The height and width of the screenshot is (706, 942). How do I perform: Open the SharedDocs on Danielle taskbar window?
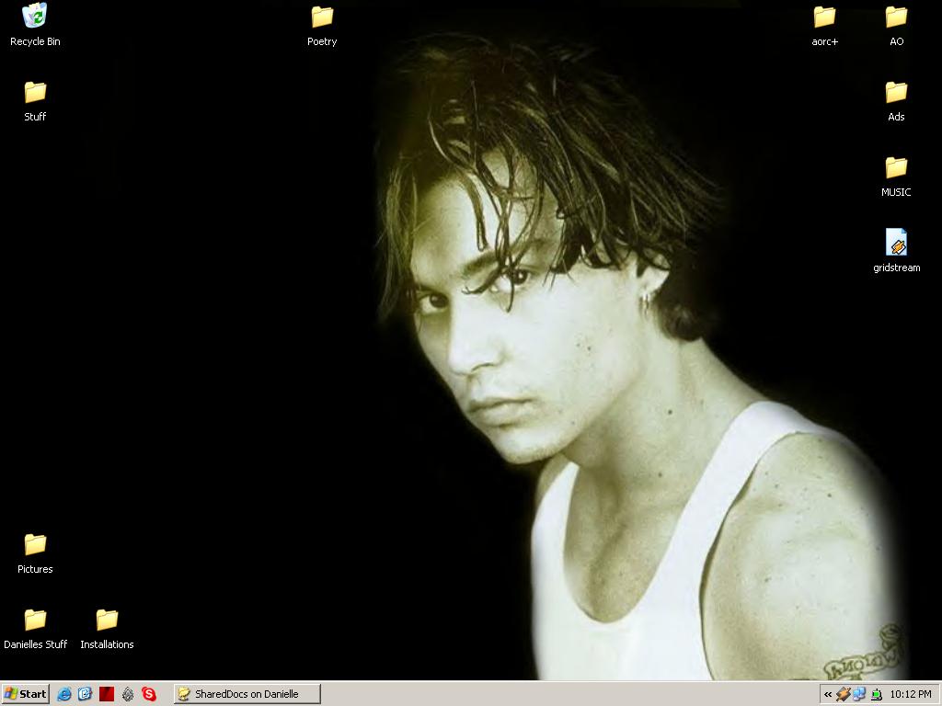click(247, 694)
